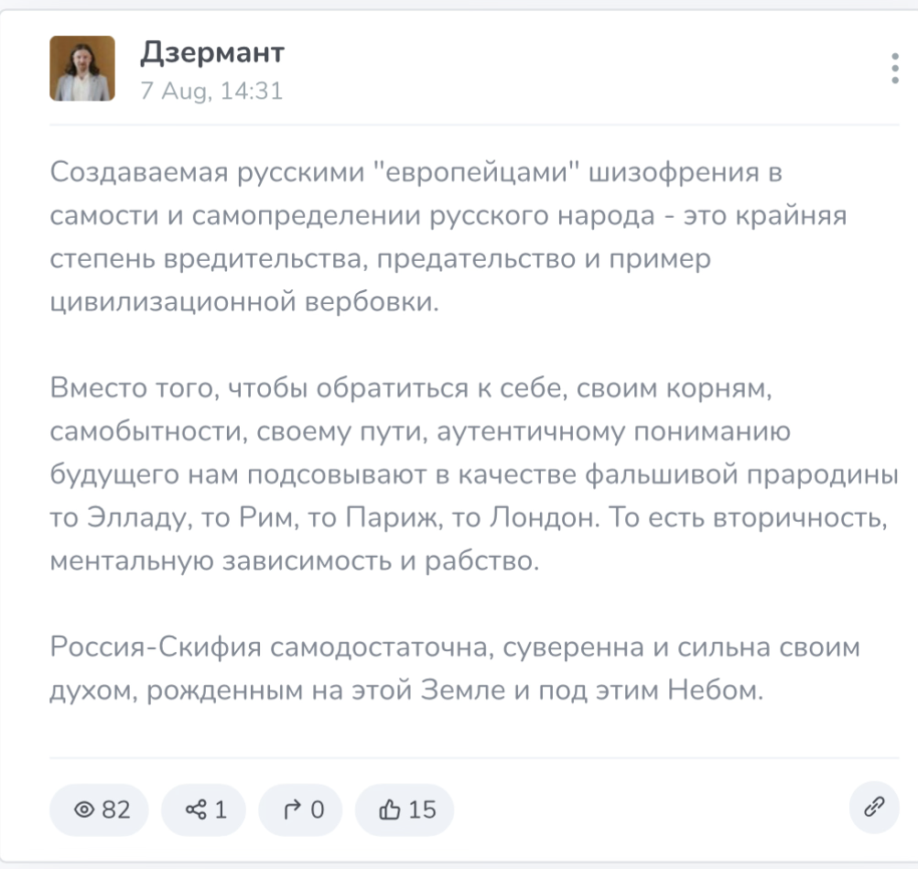918x869 pixels.
Task: Click the paragraph starting with Создаваемая русскими
Action: click(x=448, y=236)
